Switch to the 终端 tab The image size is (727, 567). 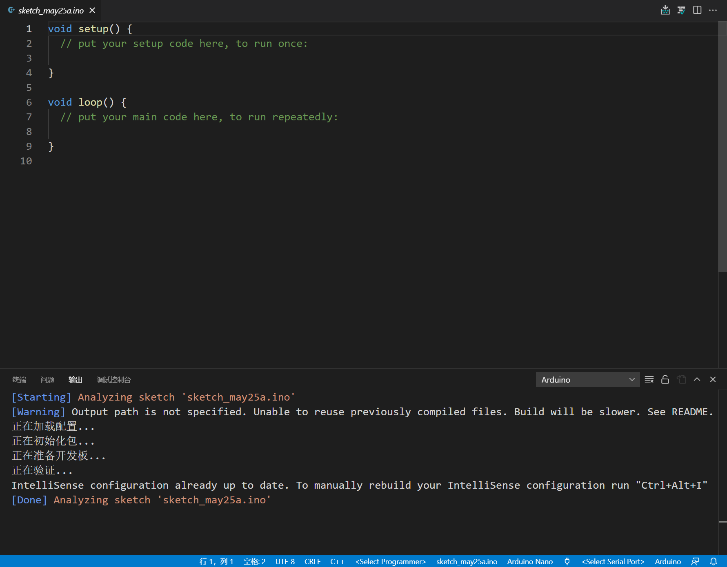[x=19, y=380]
